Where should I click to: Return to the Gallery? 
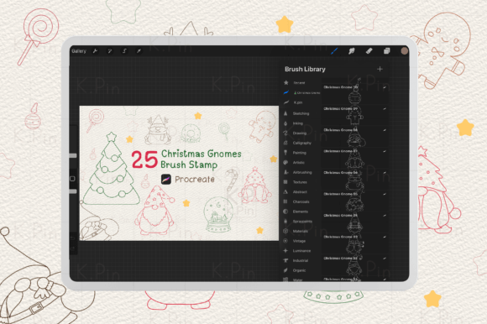click(79, 51)
